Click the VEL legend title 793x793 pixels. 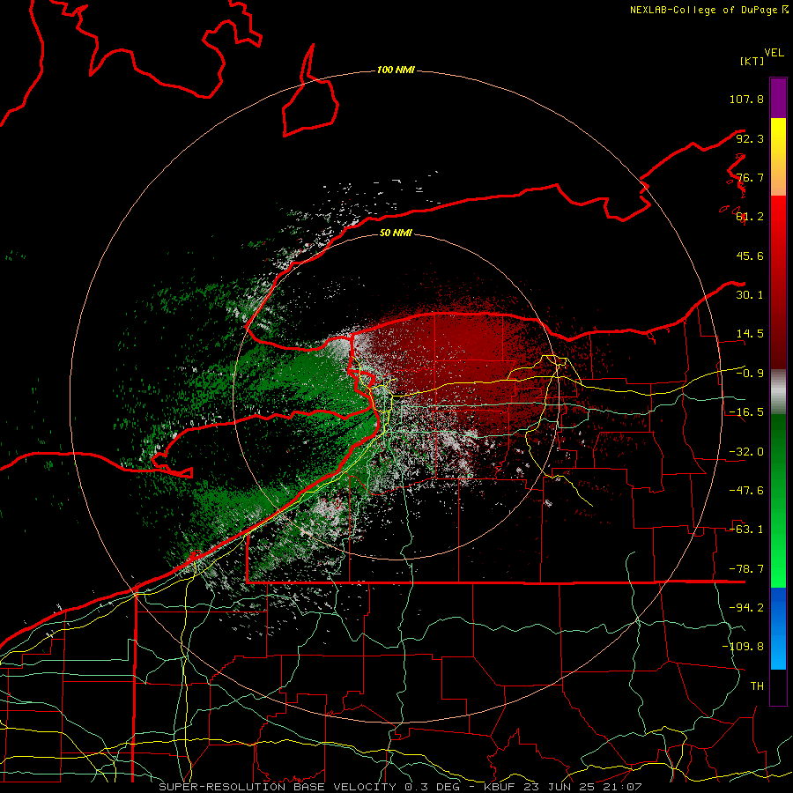coord(774,53)
